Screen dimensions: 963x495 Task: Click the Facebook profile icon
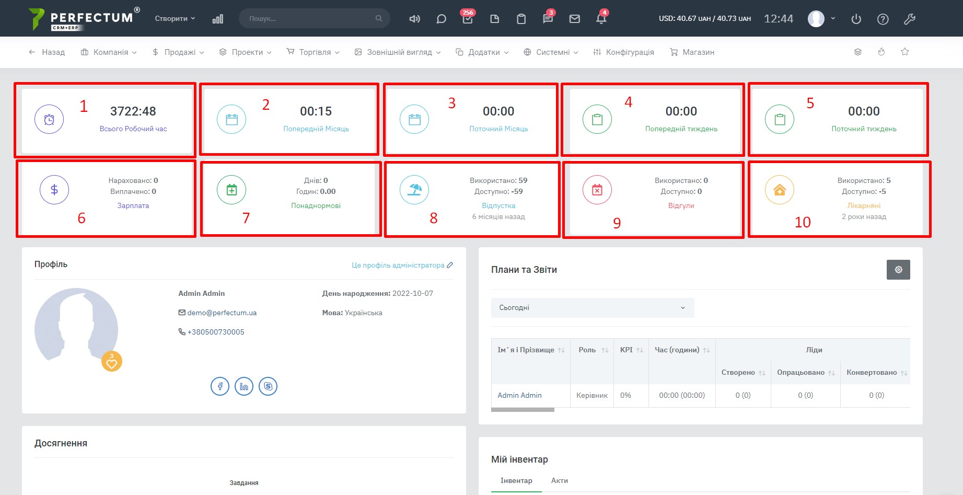click(220, 386)
